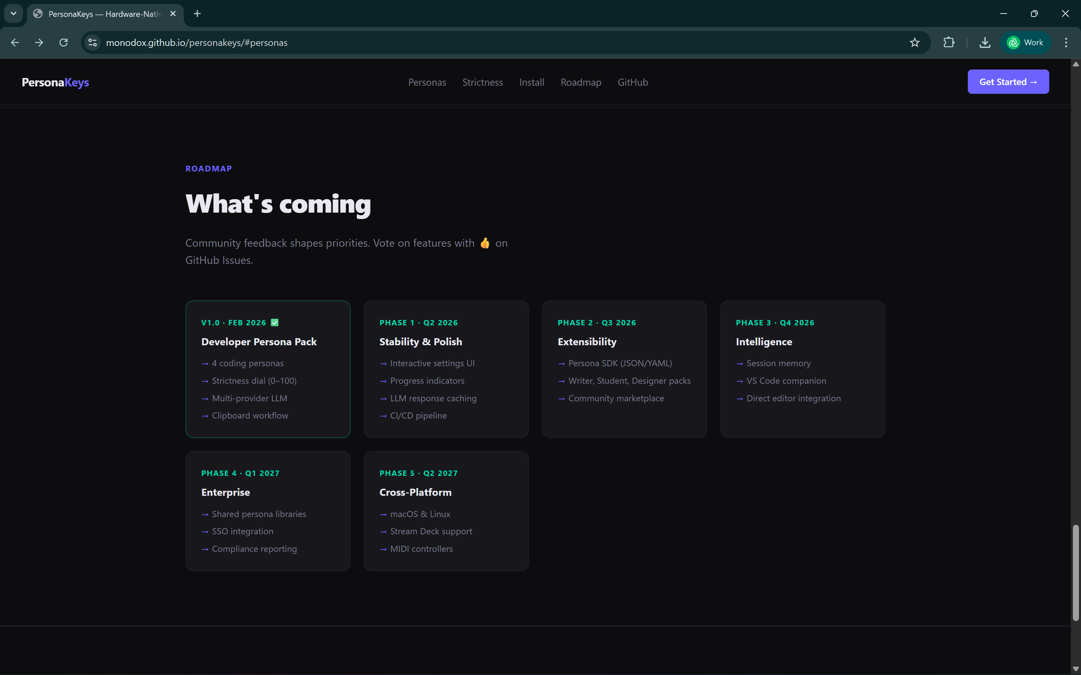Image resolution: width=1081 pixels, height=675 pixels.
Task: Open the Work profile button
Action: click(x=1025, y=43)
